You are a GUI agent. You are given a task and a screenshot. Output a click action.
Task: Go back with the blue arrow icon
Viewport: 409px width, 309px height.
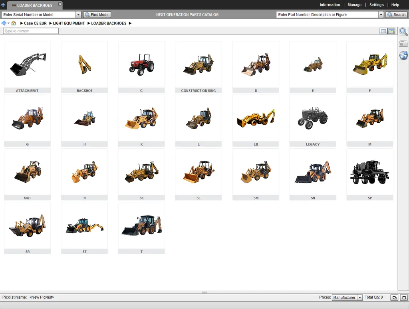[4, 23]
